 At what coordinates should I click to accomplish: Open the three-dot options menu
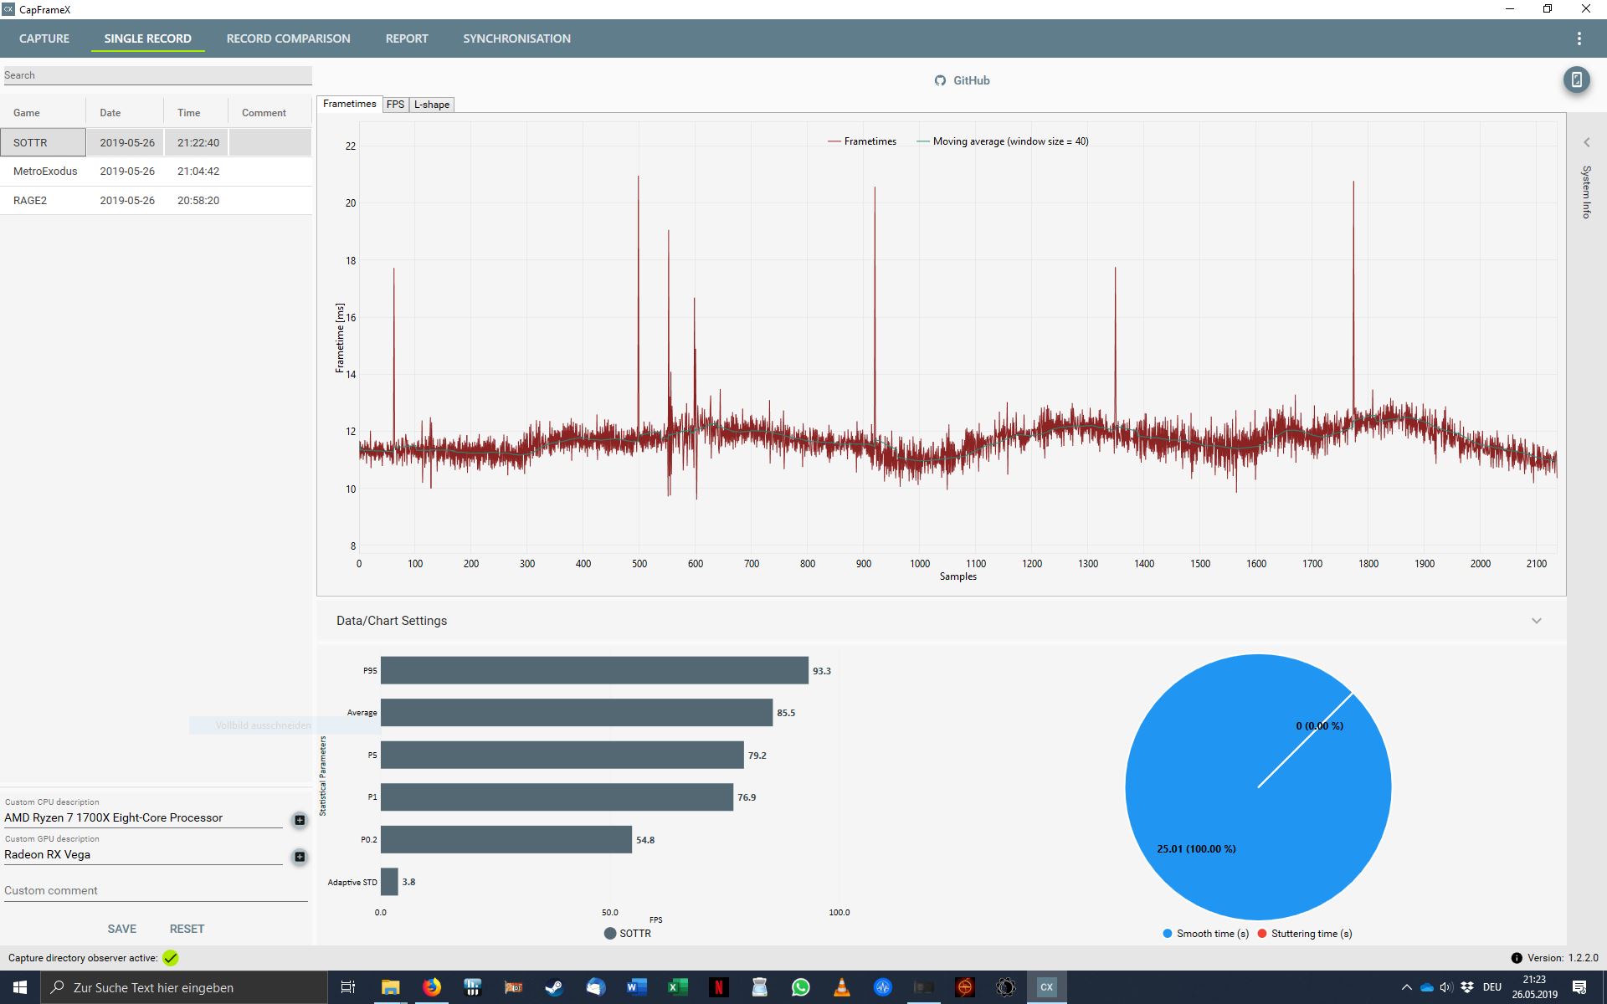click(x=1579, y=38)
